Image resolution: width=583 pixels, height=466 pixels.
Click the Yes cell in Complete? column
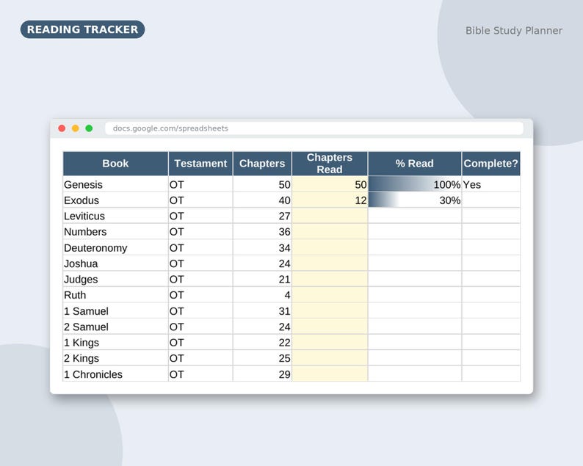[x=490, y=184]
